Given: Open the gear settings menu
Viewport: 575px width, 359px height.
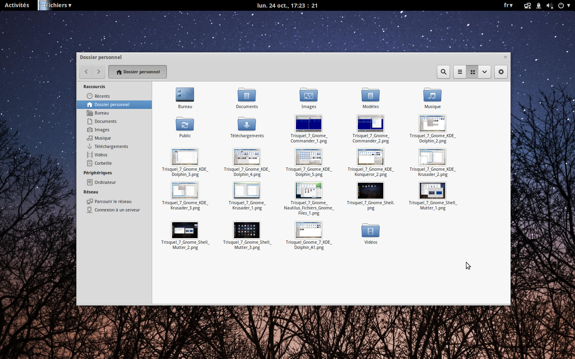Looking at the screenshot, I should pos(501,72).
